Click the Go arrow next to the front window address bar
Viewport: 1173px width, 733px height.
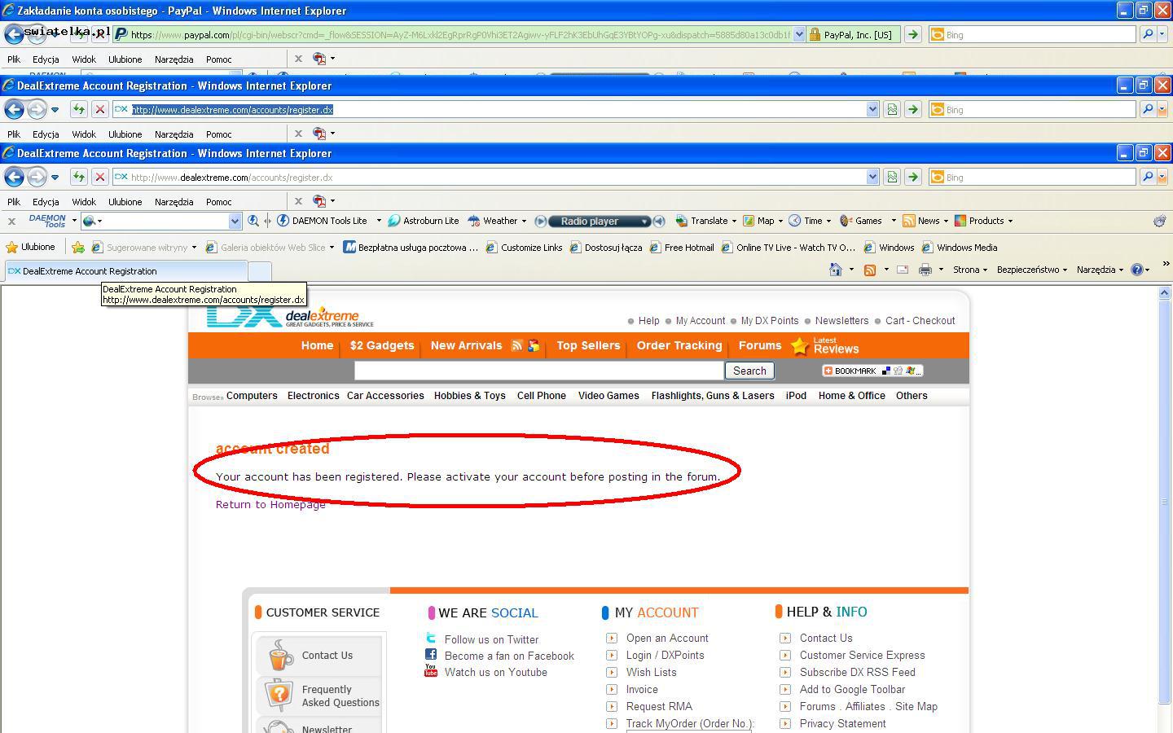913,177
